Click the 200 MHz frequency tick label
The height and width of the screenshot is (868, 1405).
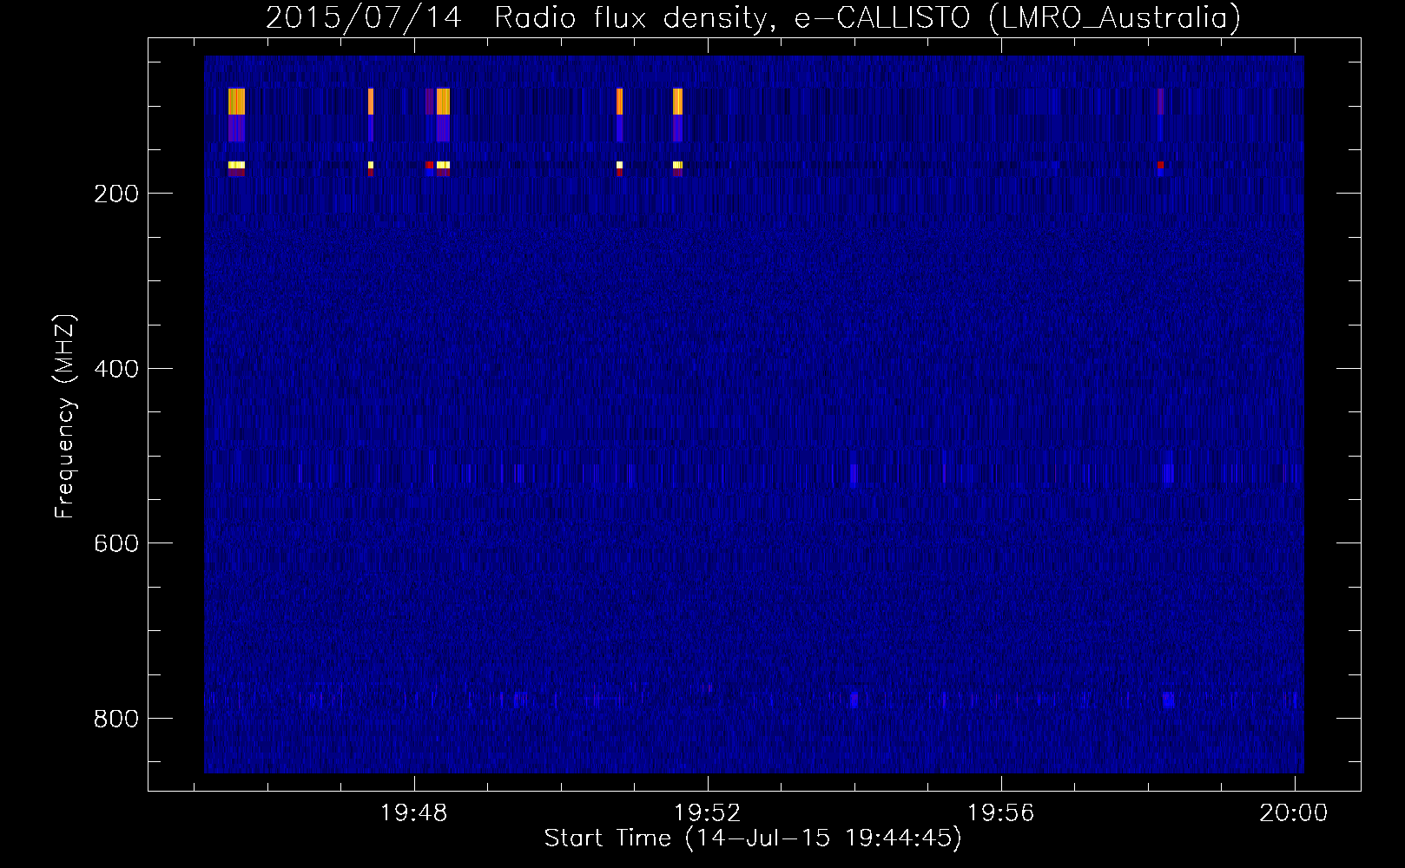(x=116, y=194)
